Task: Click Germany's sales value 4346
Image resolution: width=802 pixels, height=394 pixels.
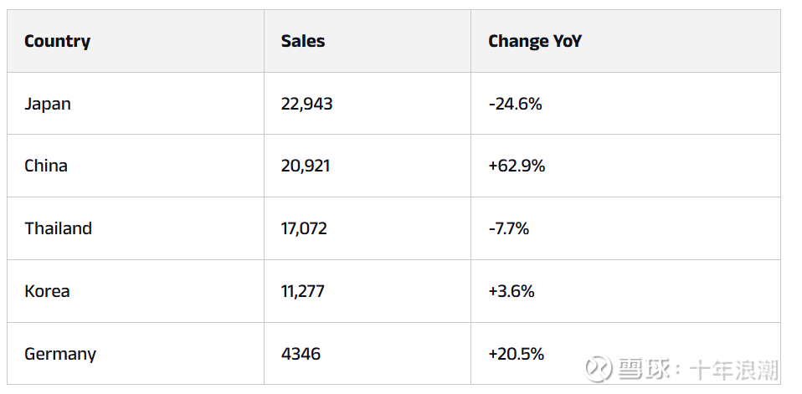Action: (301, 354)
